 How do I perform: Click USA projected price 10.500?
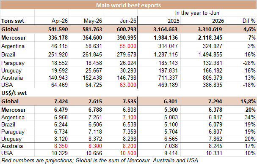click(128, 153)
